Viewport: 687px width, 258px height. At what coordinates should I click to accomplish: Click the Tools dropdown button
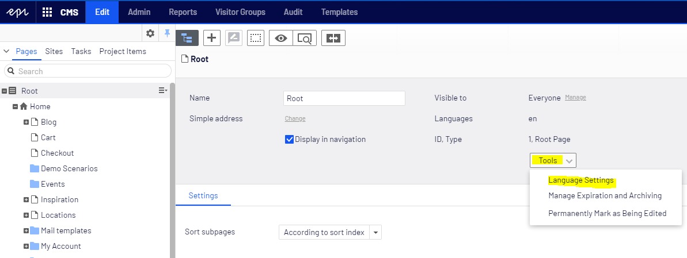click(553, 160)
